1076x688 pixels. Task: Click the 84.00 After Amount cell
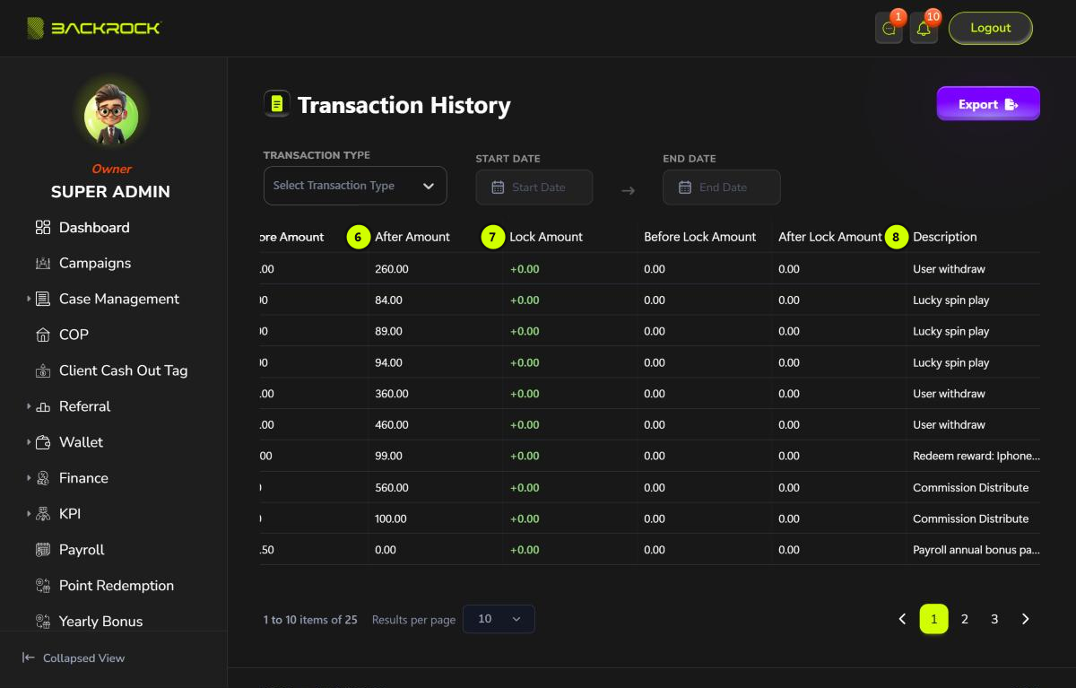389,300
